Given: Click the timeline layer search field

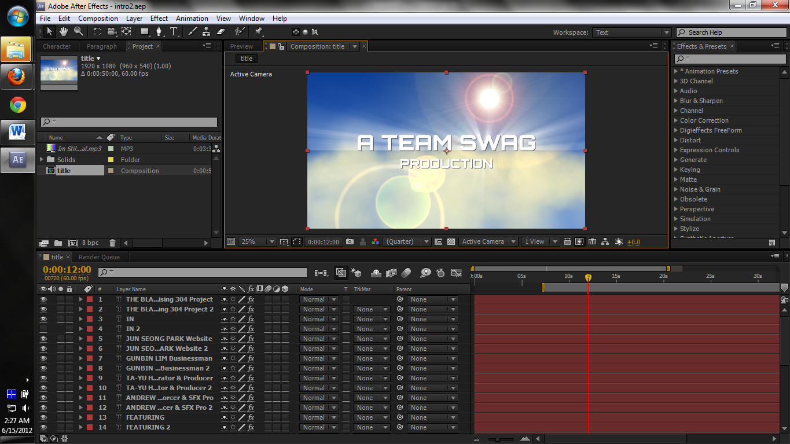Looking at the screenshot, I should click(203, 272).
